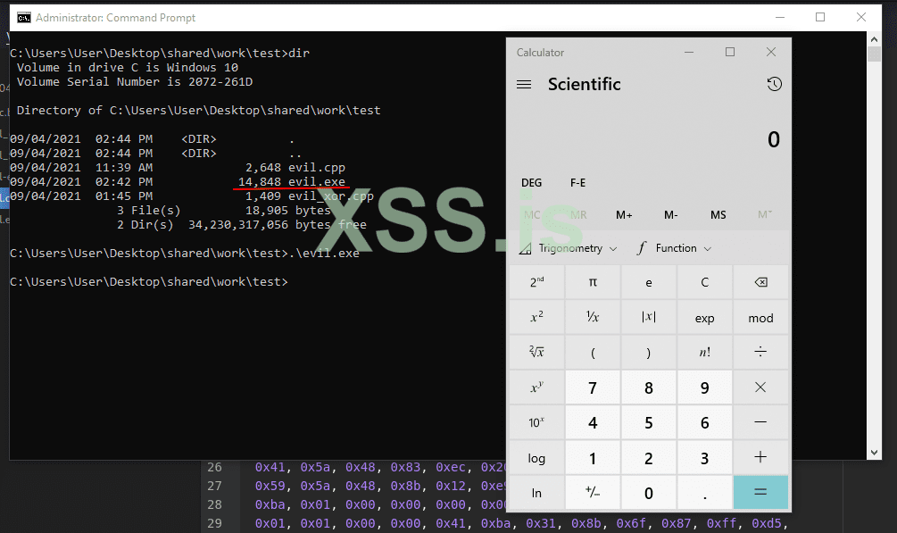The image size is (897, 533).
Task: Click the number 0 key
Action: pos(649,492)
